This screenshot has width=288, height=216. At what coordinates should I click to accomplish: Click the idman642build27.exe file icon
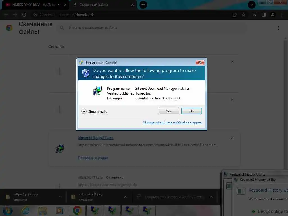click(x=60, y=148)
